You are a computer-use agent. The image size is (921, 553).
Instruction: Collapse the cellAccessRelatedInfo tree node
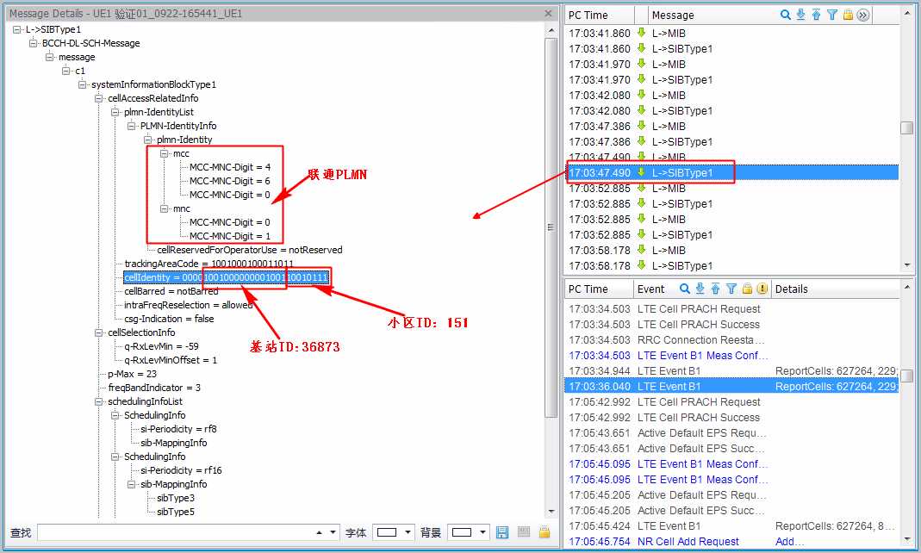pos(99,98)
